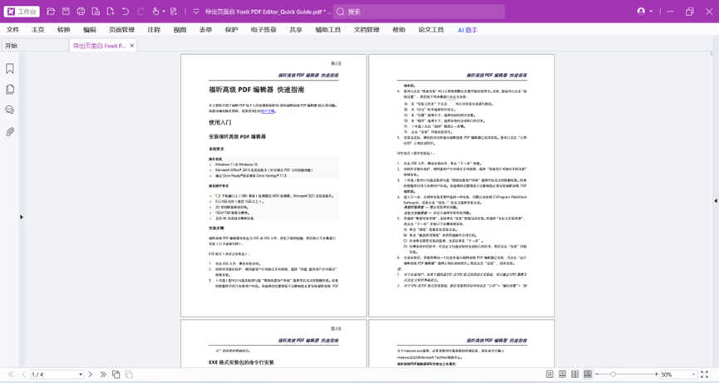Click the previous view icon in status bar

click(116, 375)
